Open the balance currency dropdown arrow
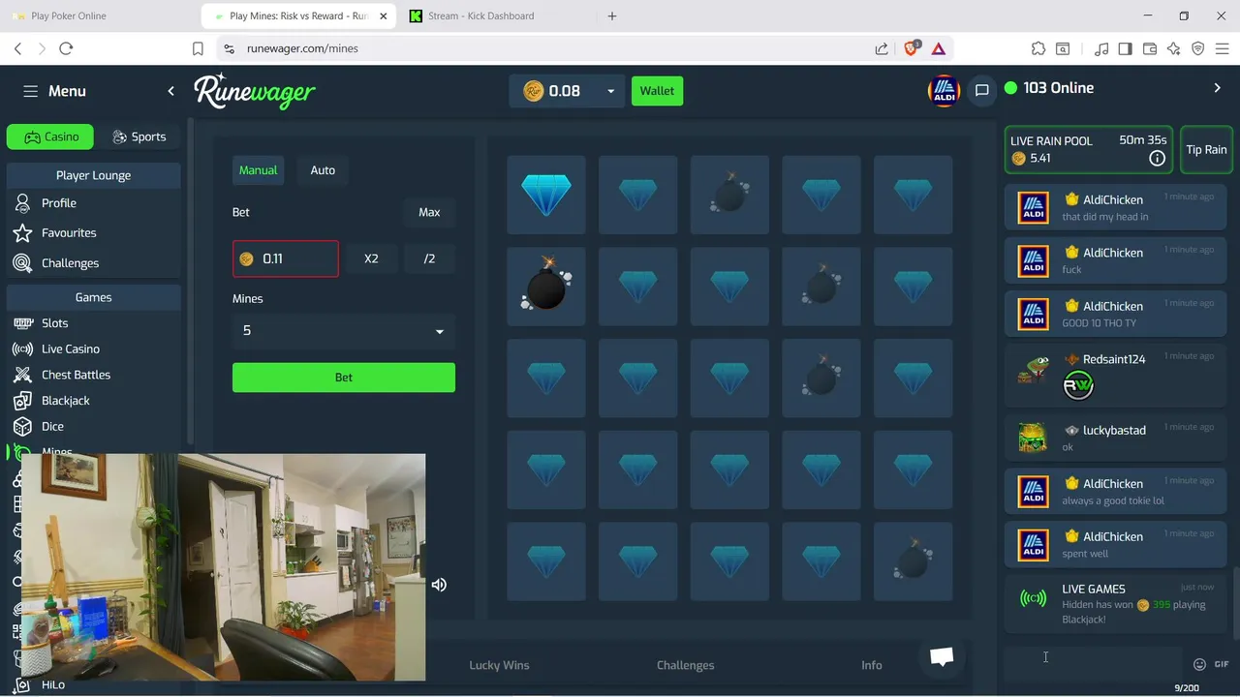Viewport: 1240px width, 697px height. pyautogui.click(x=610, y=91)
